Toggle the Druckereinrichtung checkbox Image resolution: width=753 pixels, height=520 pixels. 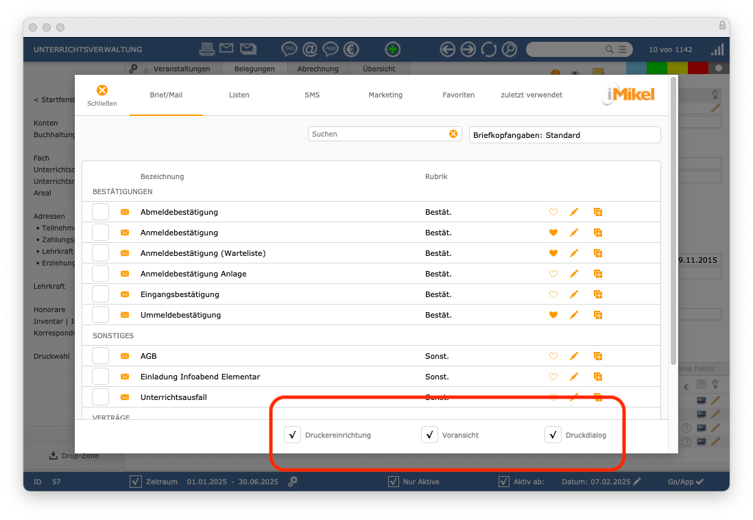[292, 434]
